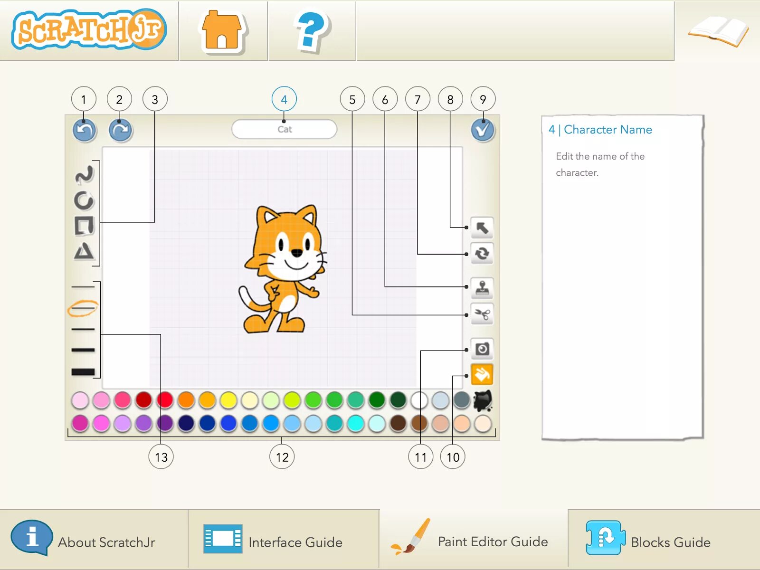Click highlighted numbered circle 4
This screenshot has width=760, height=570.
click(284, 99)
